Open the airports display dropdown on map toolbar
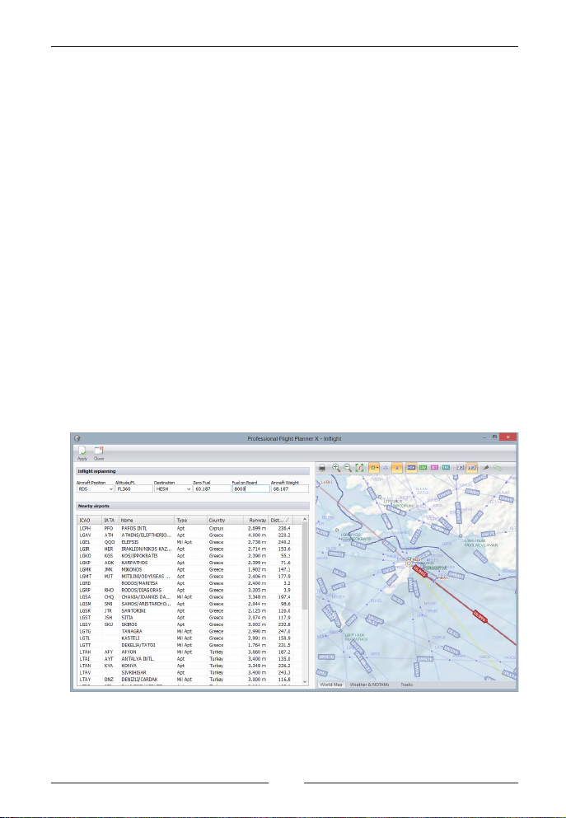 (374, 468)
